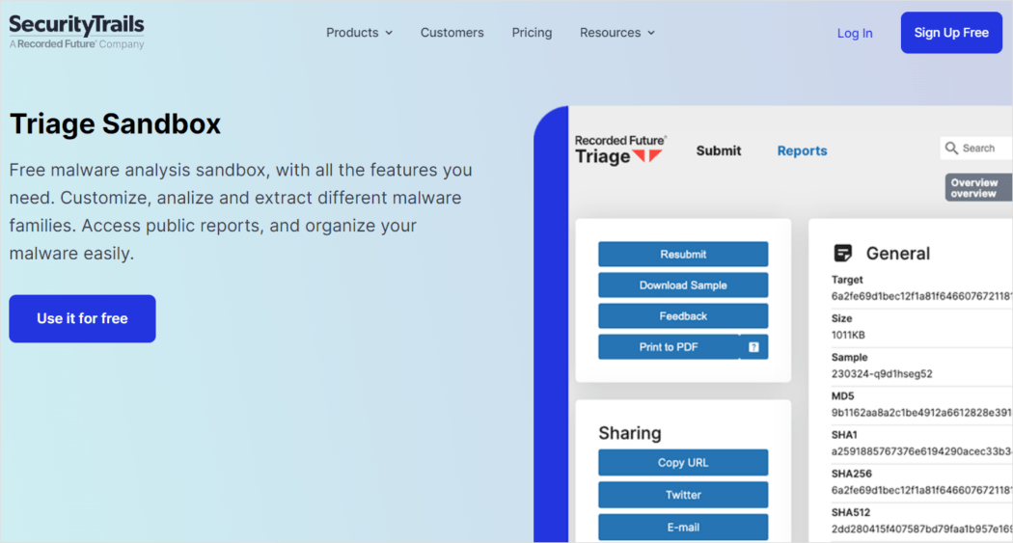
Task: Click the Log In link
Action: pyautogui.click(x=854, y=33)
